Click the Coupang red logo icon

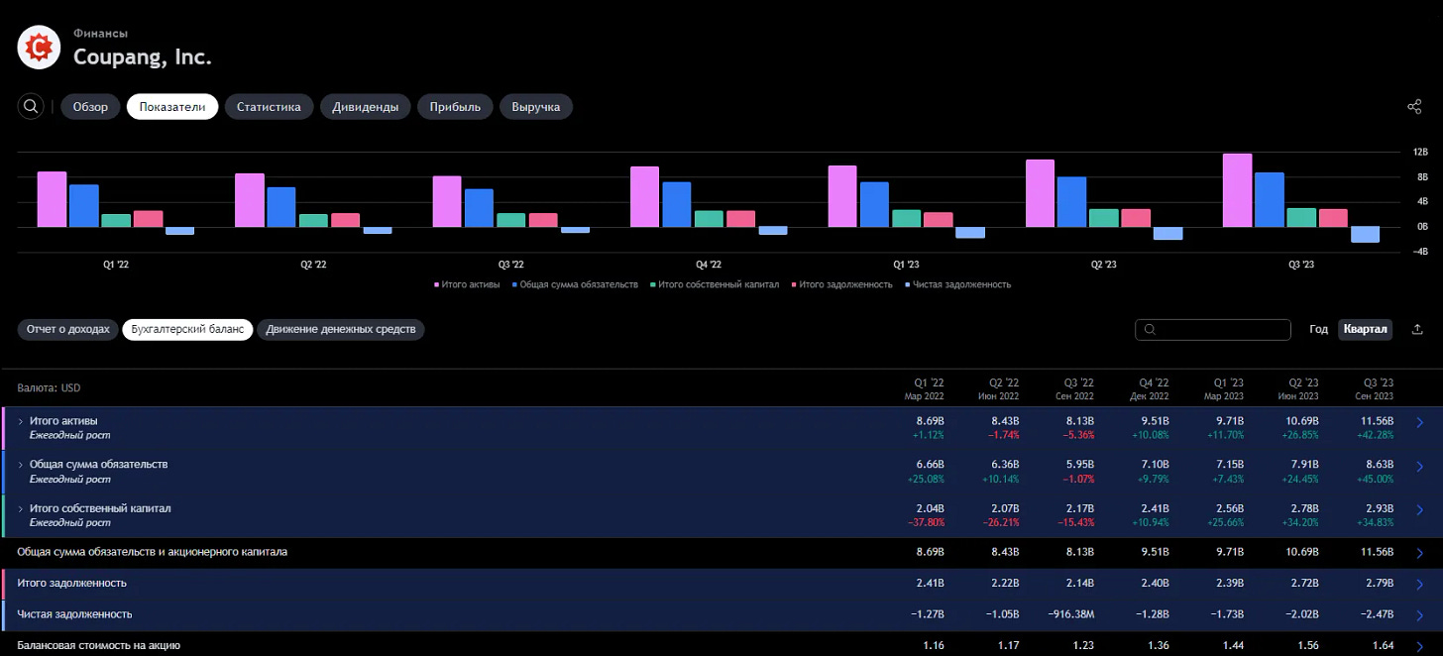tap(41, 46)
